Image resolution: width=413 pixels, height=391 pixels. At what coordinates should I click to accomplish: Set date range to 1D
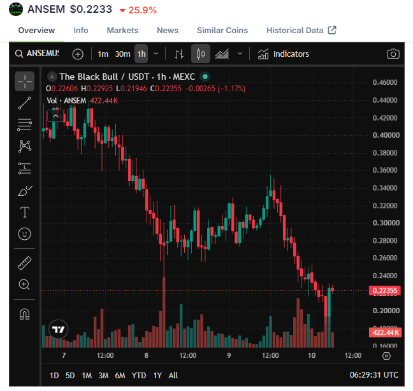tap(54, 376)
